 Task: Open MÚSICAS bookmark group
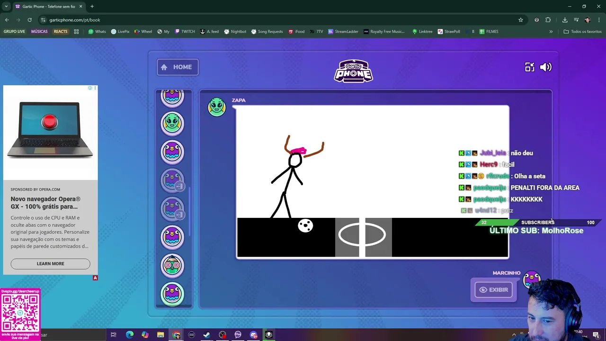tap(39, 32)
